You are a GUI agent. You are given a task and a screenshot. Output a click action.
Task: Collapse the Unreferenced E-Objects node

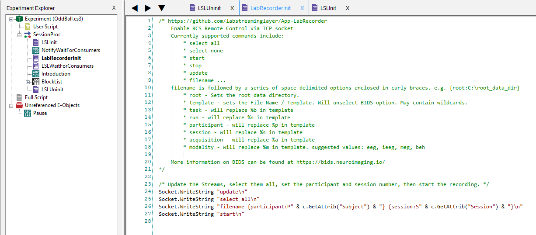tap(11, 105)
